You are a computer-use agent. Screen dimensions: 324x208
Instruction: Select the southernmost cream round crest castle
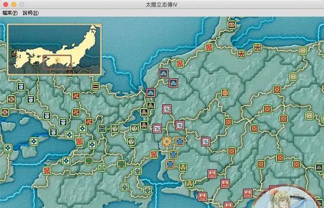131,141
